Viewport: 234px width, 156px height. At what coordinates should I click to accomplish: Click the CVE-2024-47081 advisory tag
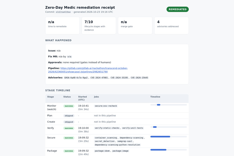(x=99, y=78)
